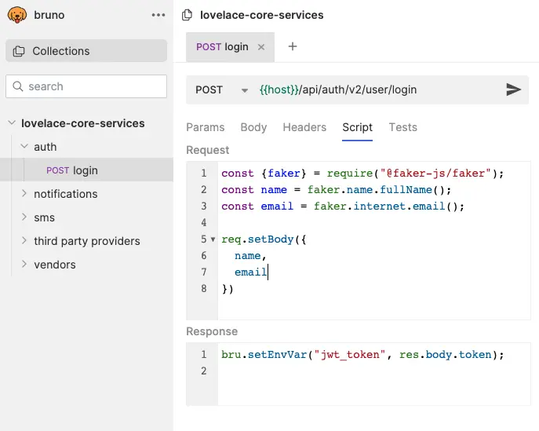
Task: Open the Headers tab
Action: coord(304,127)
